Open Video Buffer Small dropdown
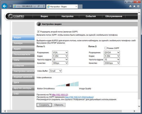This screenshot has height=114, width=142. 56,71
